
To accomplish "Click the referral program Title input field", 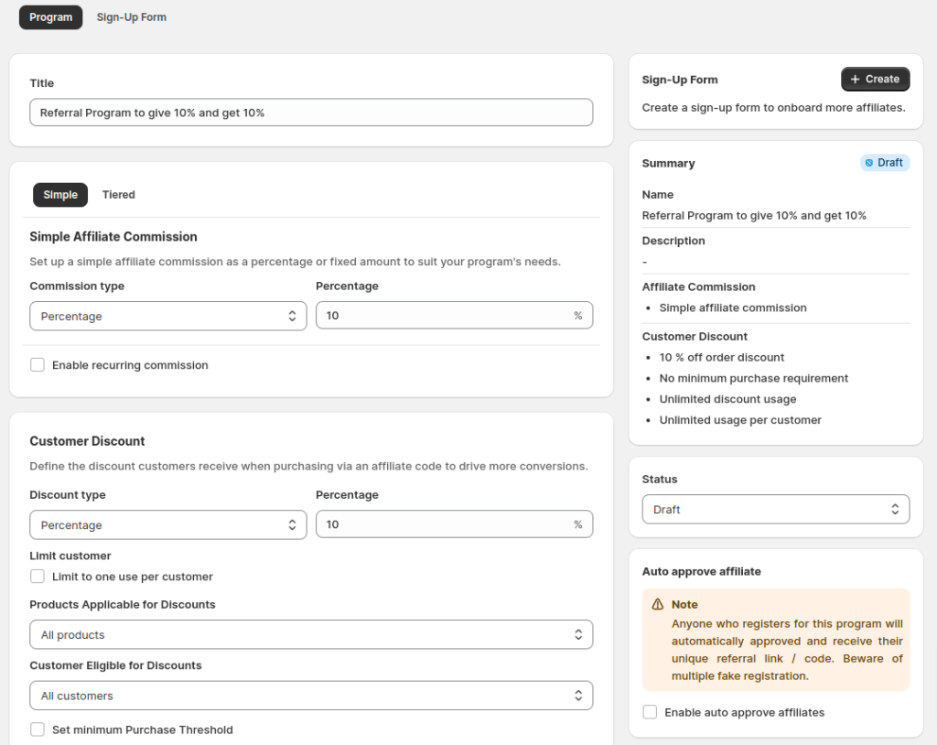I will pyautogui.click(x=311, y=112).
